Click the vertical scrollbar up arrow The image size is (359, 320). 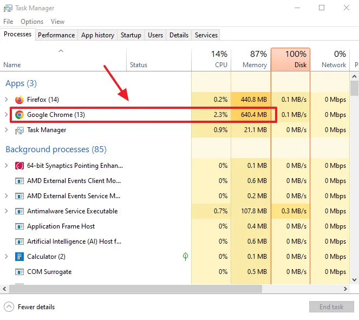pyautogui.click(x=354, y=76)
